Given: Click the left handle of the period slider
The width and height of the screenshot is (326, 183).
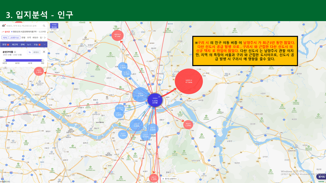Looking at the screenshot, I should [x=4, y=60].
